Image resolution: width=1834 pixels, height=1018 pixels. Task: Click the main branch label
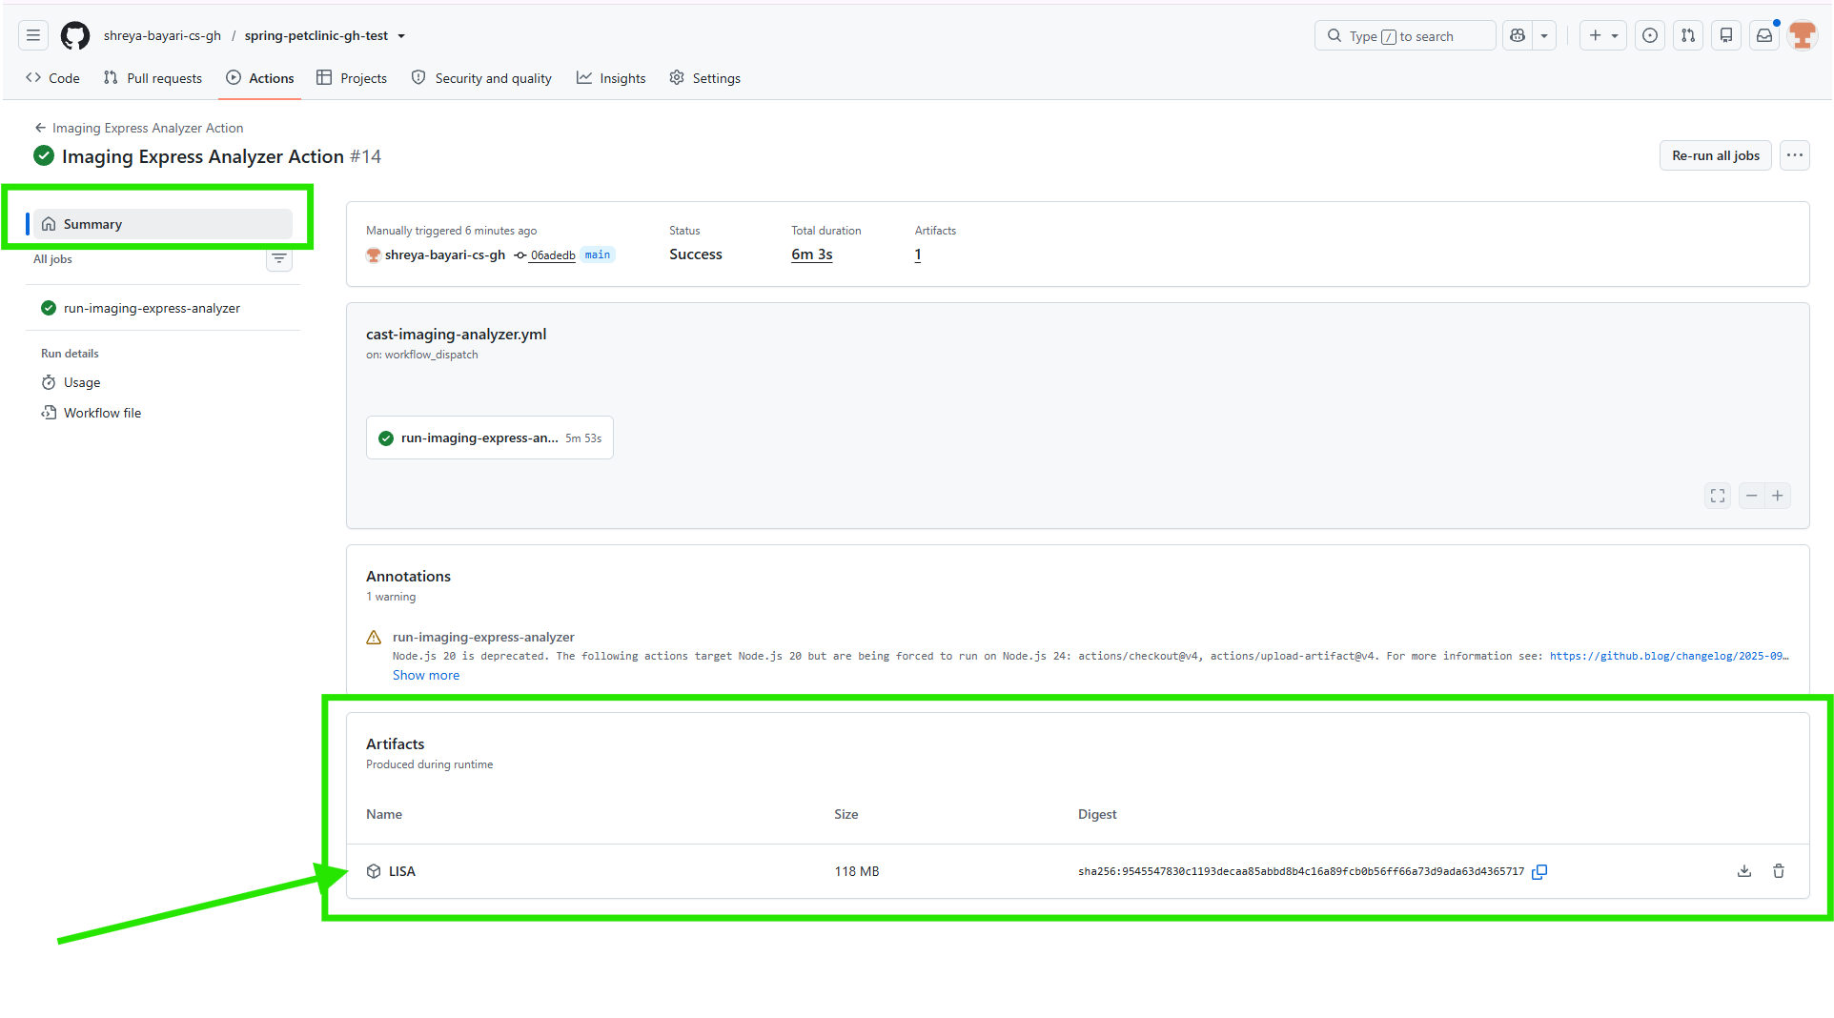(x=598, y=255)
